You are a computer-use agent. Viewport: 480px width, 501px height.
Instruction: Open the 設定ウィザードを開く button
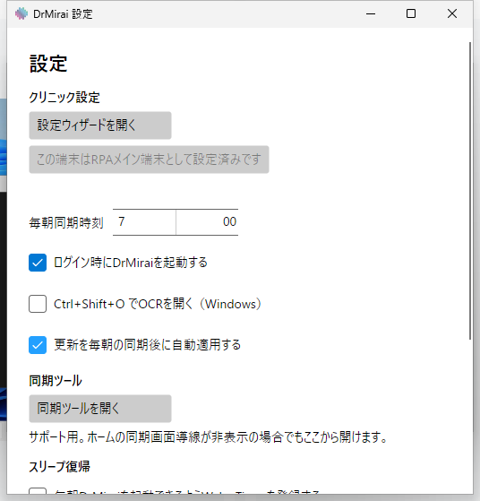[x=100, y=125]
